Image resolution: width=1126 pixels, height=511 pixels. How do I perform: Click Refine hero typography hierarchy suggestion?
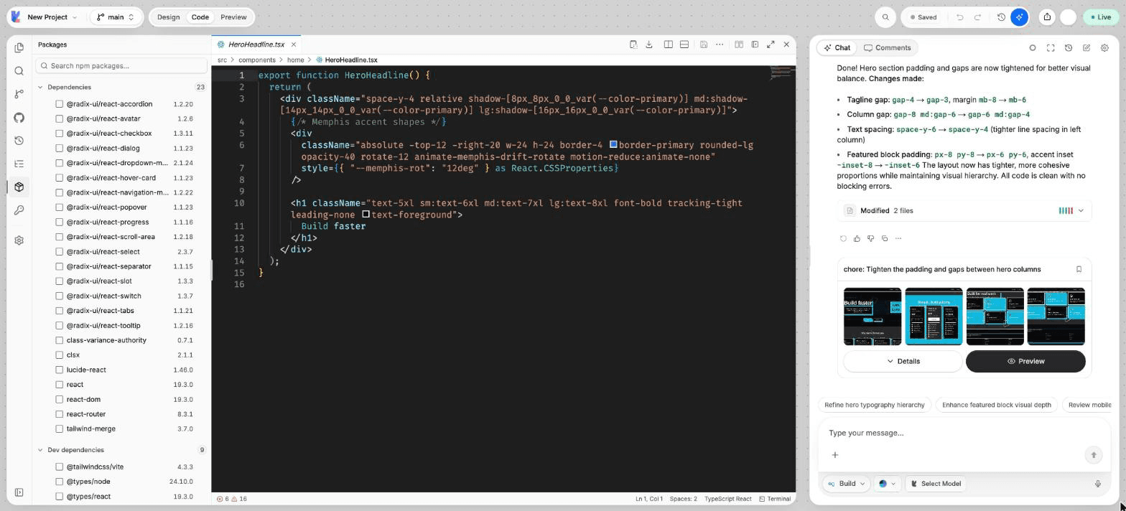875,405
